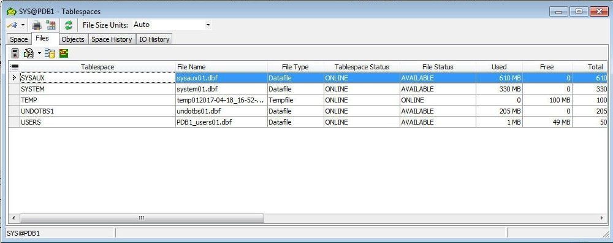Click the File Status ONLINE cell for TEMP

point(438,100)
